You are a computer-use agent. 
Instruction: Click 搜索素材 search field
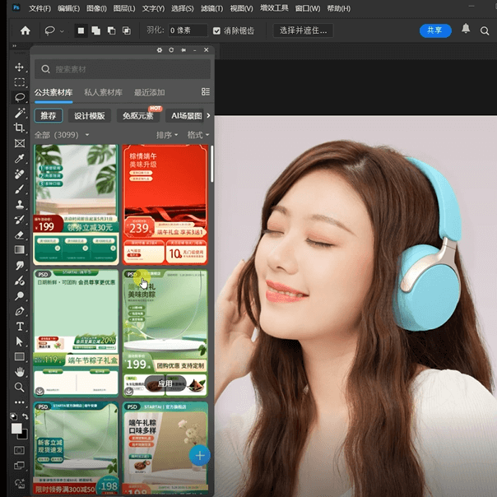(x=123, y=69)
